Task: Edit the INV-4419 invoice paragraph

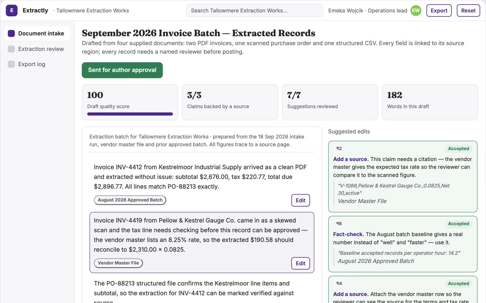Action: point(300,263)
